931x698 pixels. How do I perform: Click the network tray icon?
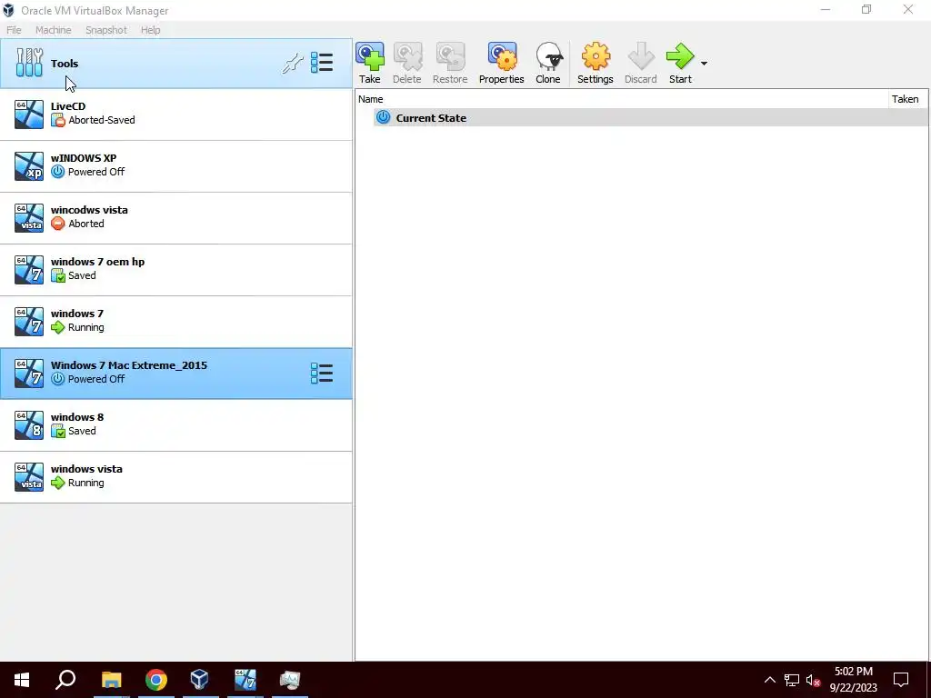pyautogui.click(x=792, y=680)
